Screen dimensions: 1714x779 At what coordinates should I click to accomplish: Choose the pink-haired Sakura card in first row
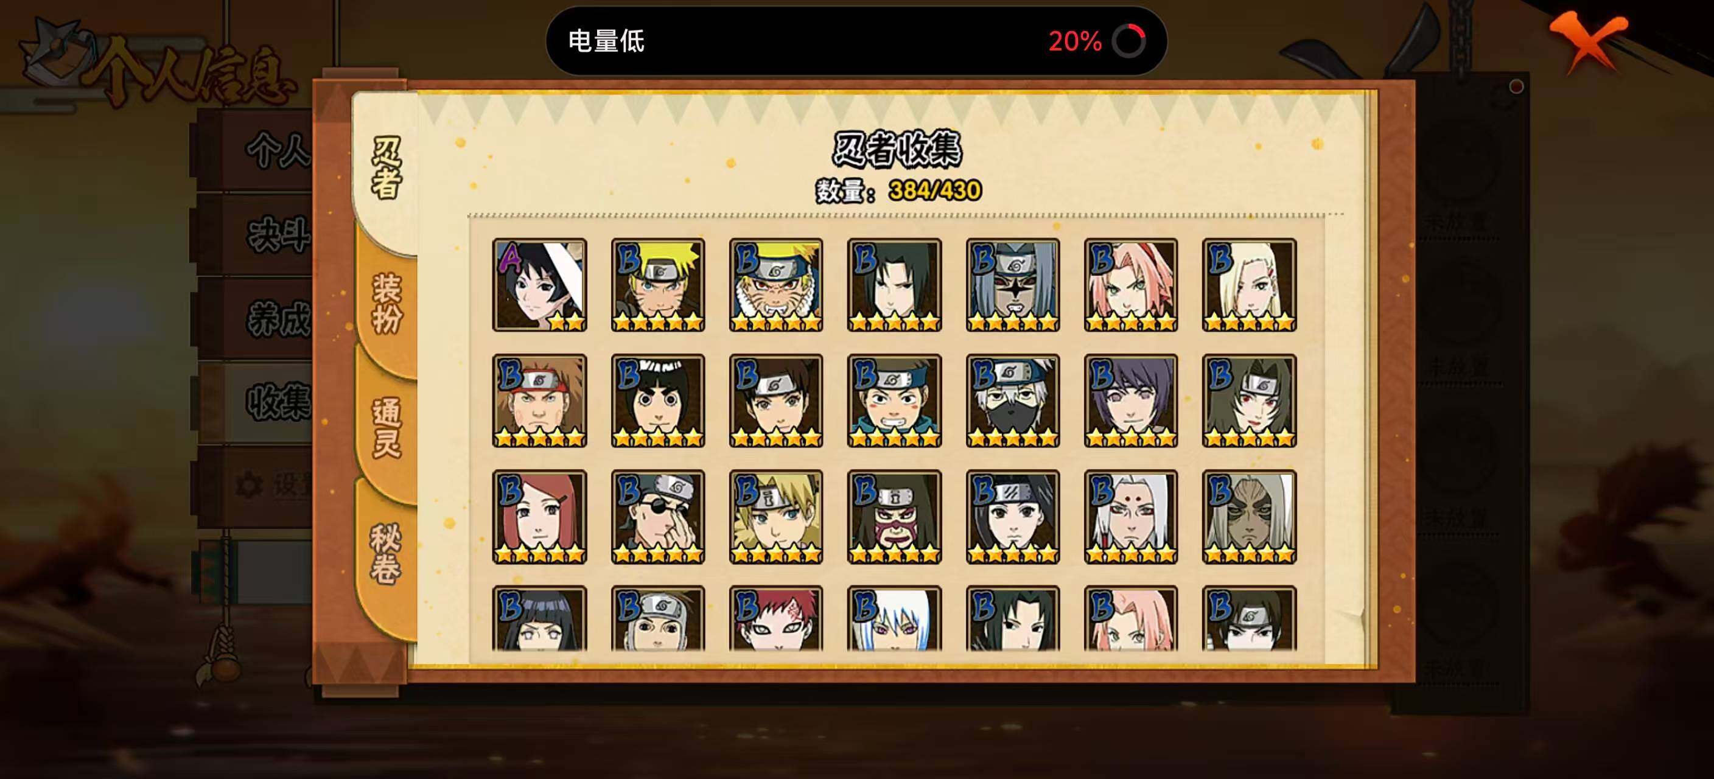pos(1131,285)
